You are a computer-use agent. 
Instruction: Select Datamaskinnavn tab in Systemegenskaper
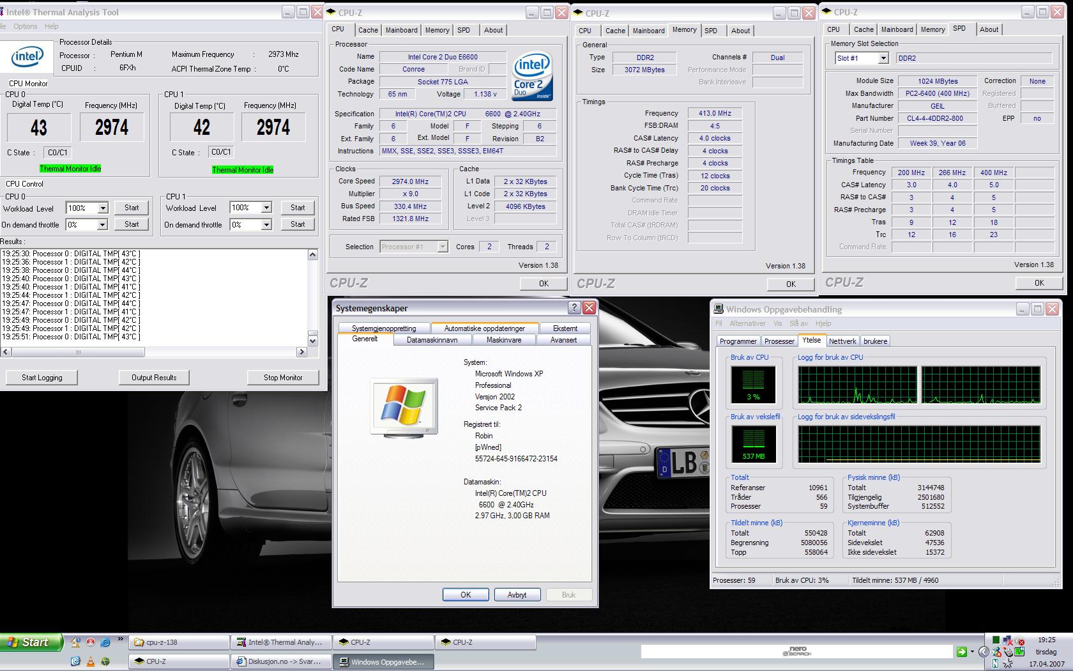coord(432,340)
